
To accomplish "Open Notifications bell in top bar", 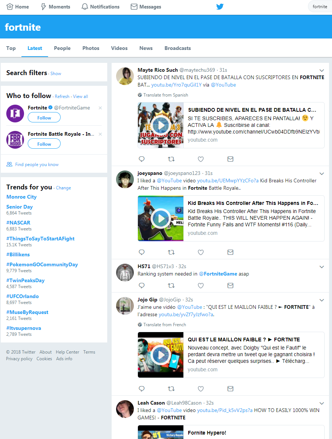I will (100, 7).
